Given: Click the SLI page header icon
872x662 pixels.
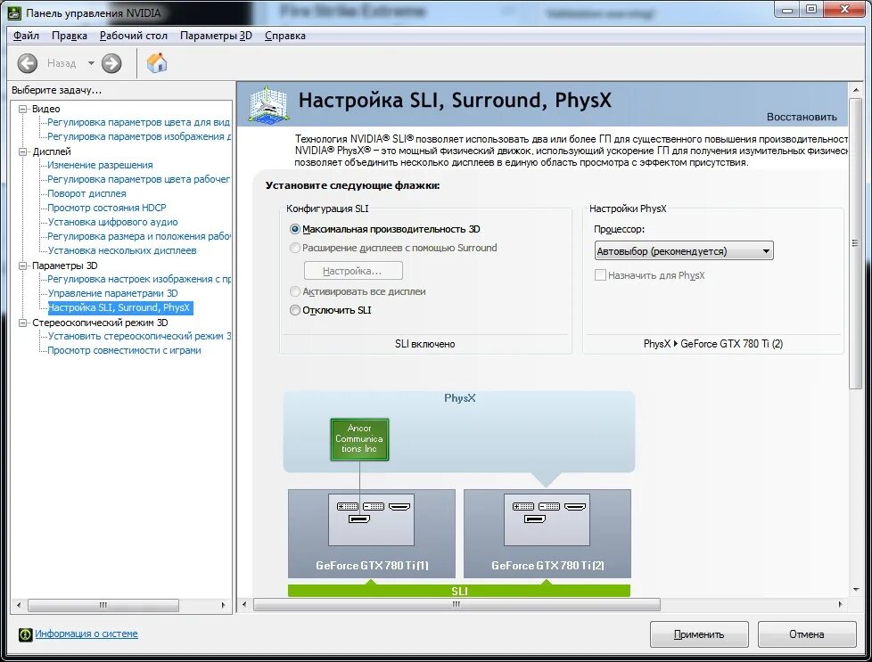Looking at the screenshot, I should [x=268, y=104].
